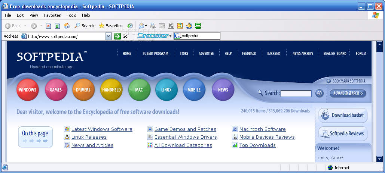Click the DRIVERS orange category ball
This screenshot has height=173, width=385.
pos(83,90)
